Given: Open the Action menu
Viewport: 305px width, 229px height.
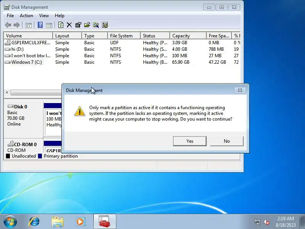Looking at the screenshot, I should click(26, 16).
